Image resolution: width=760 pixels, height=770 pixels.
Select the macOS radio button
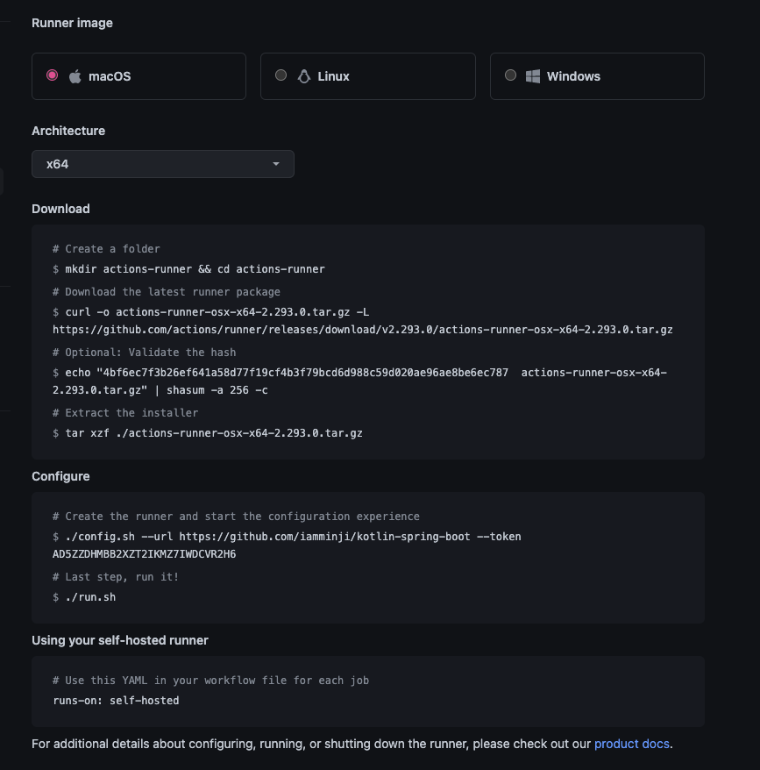click(x=52, y=75)
